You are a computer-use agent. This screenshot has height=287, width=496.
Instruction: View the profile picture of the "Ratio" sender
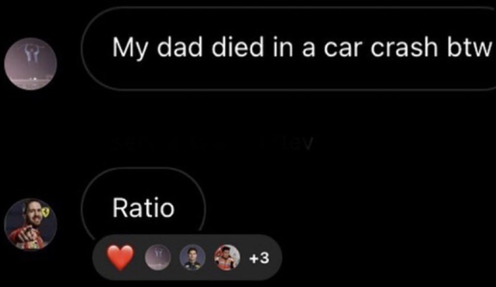[30, 224]
